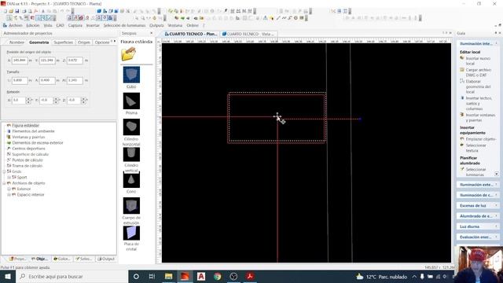This screenshot has width=503, height=283.
Task: Adjust the Z rotation spinner arrows
Action: [83, 101]
